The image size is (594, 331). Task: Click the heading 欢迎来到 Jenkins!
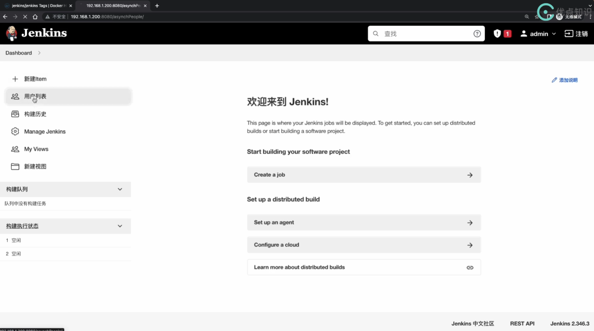tap(288, 102)
